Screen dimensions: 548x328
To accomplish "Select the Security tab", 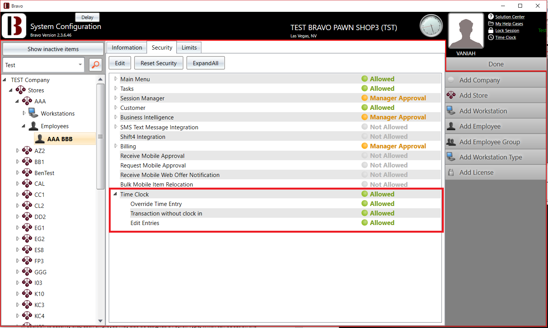I will click(x=162, y=47).
